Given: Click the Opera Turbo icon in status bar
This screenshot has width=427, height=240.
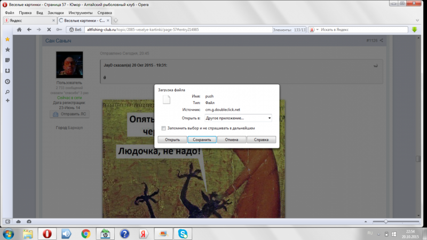Looking at the screenshot, I should (x=29, y=222).
